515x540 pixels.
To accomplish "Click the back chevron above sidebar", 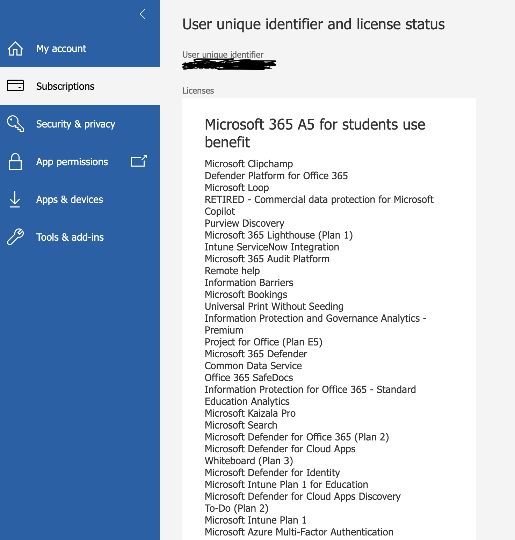I will click(142, 14).
